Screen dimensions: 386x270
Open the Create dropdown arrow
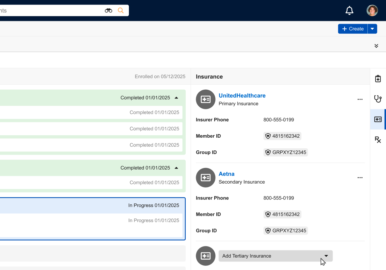(372, 29)
